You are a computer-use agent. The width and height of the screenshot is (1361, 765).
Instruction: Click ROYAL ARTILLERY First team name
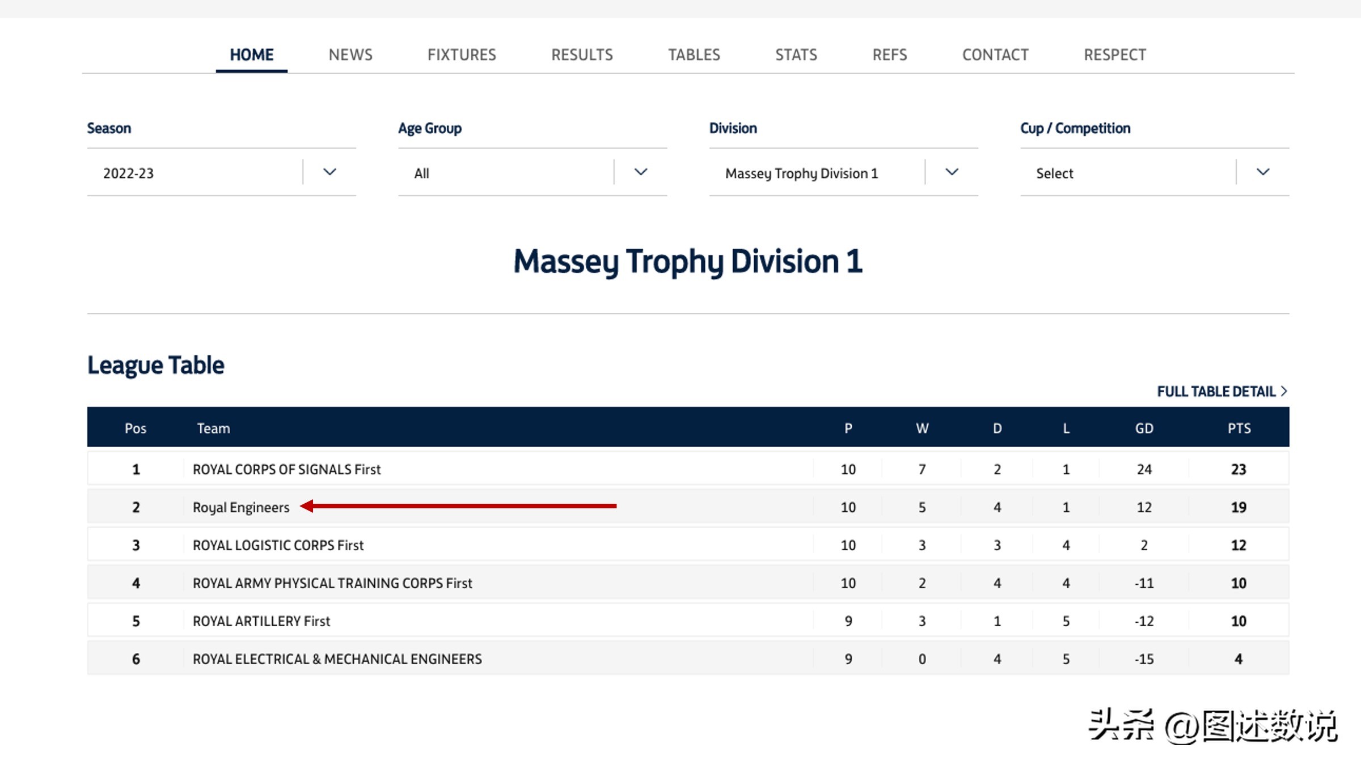click(261, 621)
